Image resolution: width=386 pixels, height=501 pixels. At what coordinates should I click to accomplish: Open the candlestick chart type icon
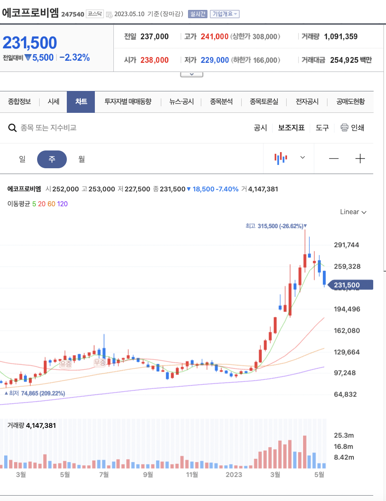281,158
